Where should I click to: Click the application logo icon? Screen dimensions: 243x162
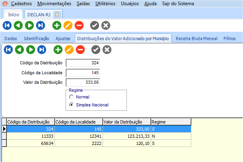(x=5, y=4)
